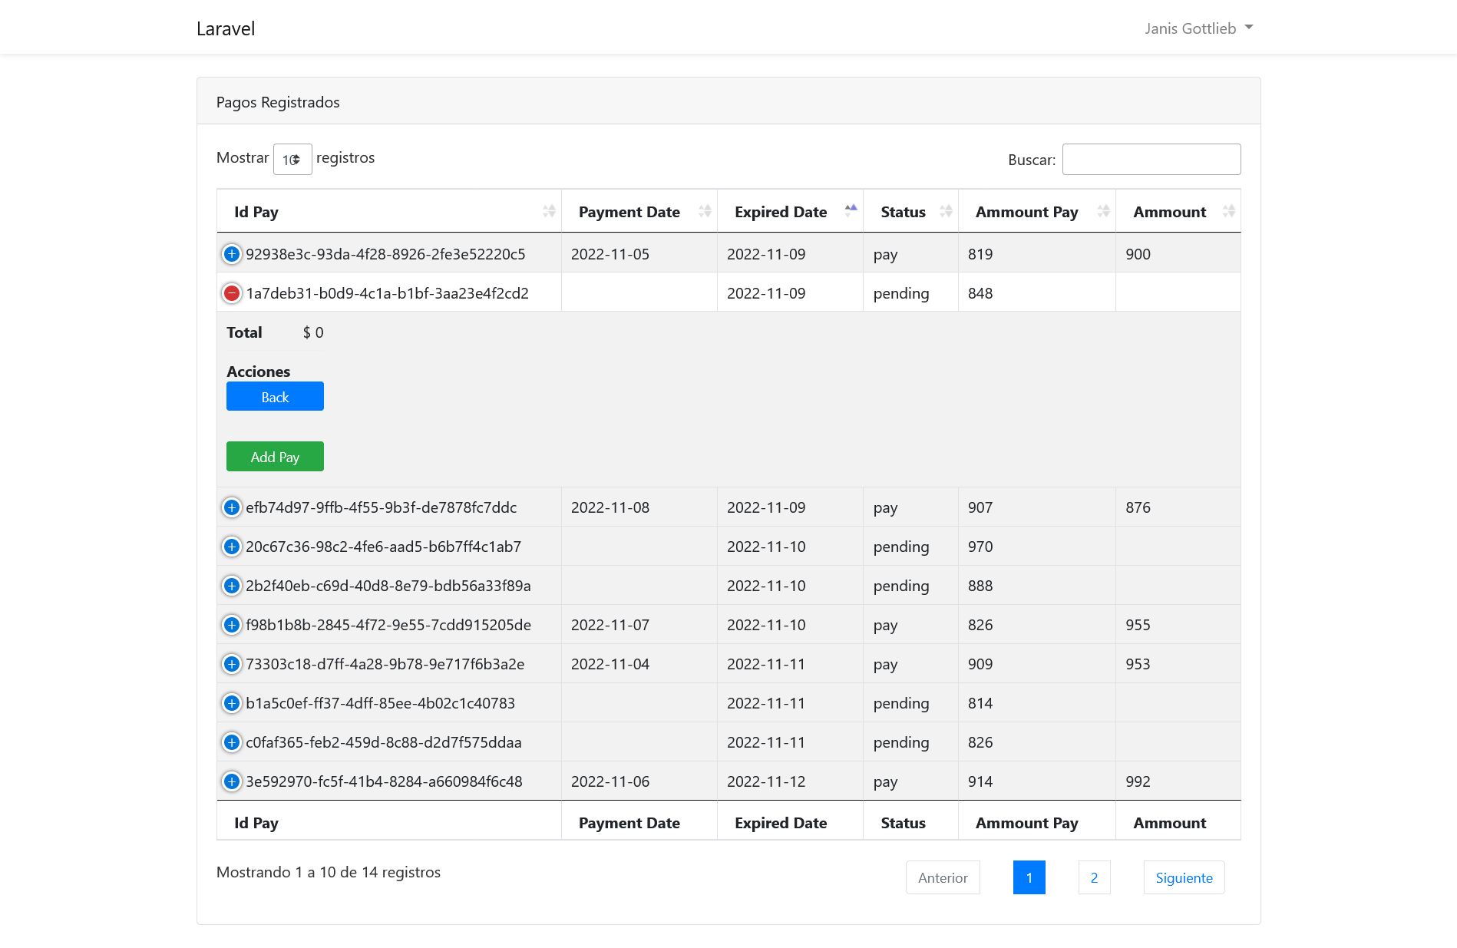The image size is (1457, 948).
Task: Expand details for payment c0faf365
Action: pos(231,742)
